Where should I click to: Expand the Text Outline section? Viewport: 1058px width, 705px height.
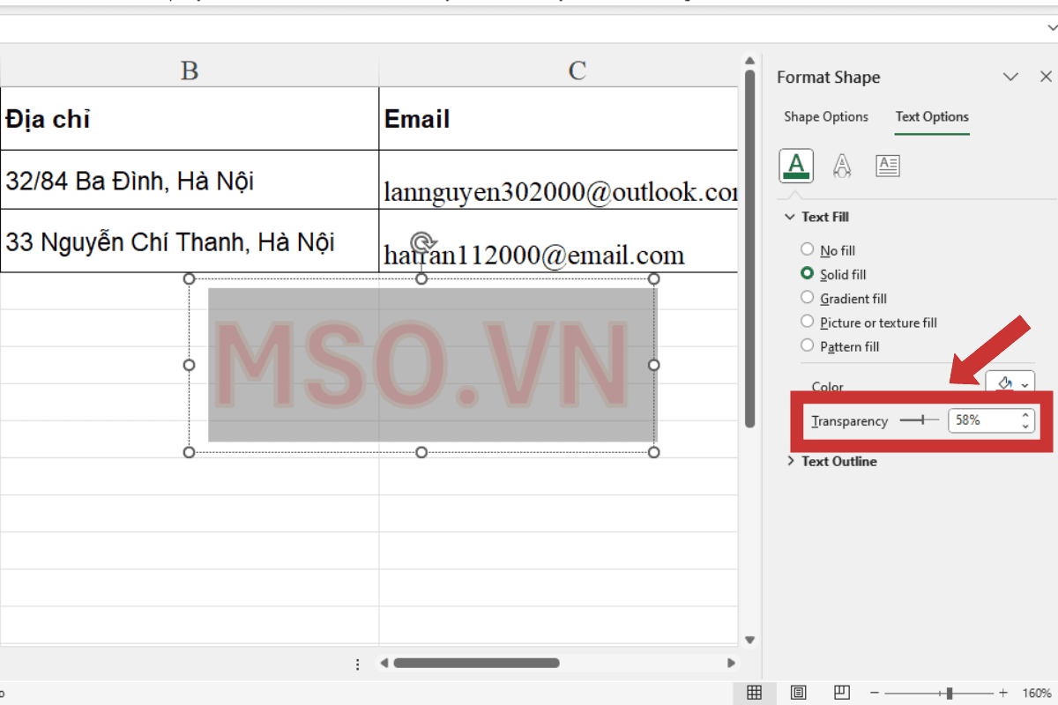click(x=791, y=461)
